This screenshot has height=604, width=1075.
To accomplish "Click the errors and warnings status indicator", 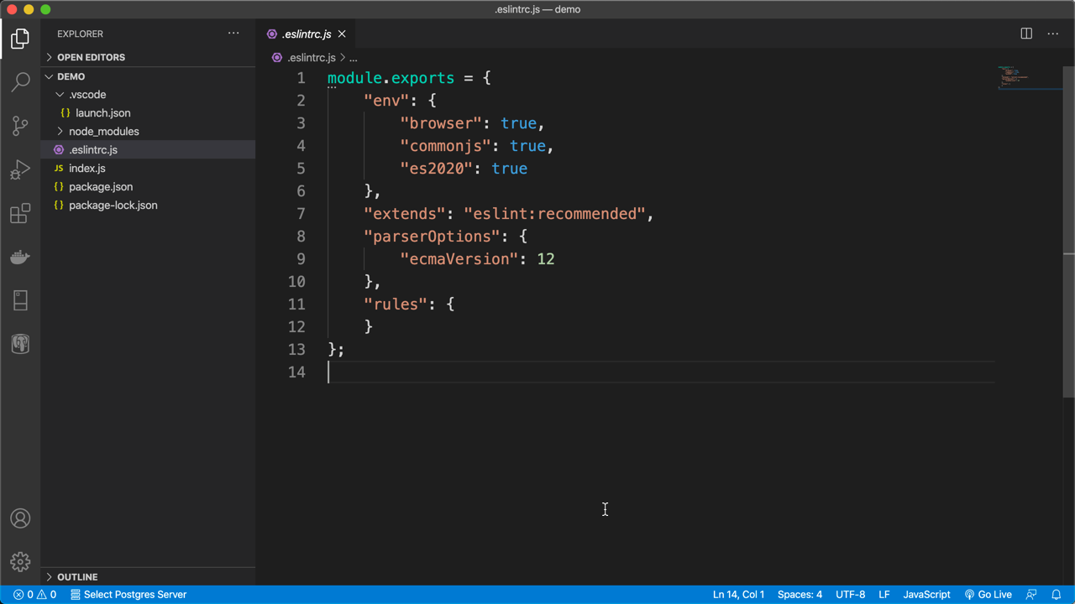I will (35, 594).
